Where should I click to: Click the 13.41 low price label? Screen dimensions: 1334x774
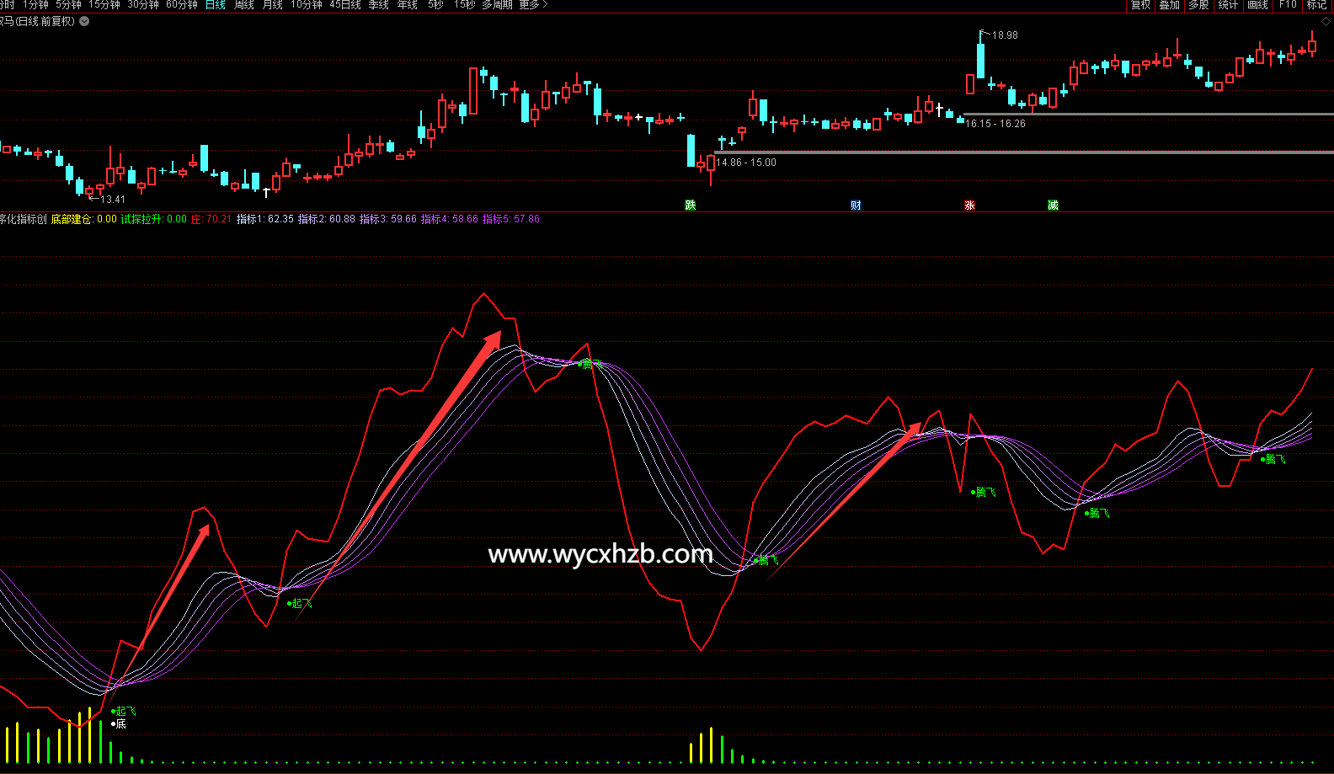coord(112,200)
